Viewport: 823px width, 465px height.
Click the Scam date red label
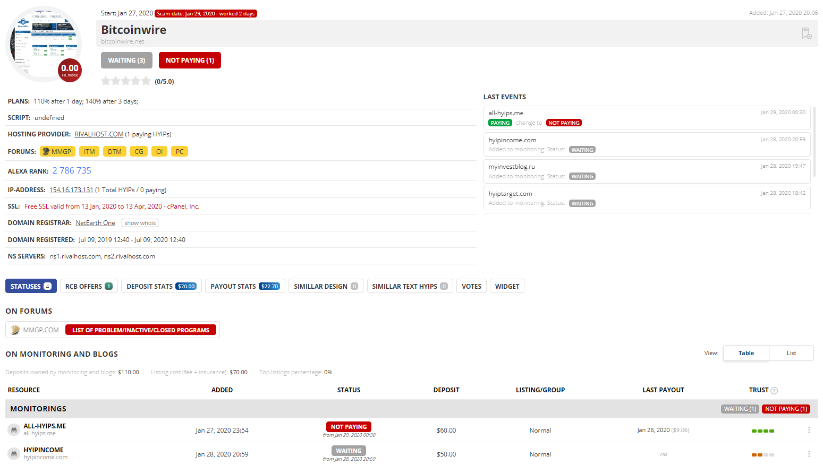(206, 14)
